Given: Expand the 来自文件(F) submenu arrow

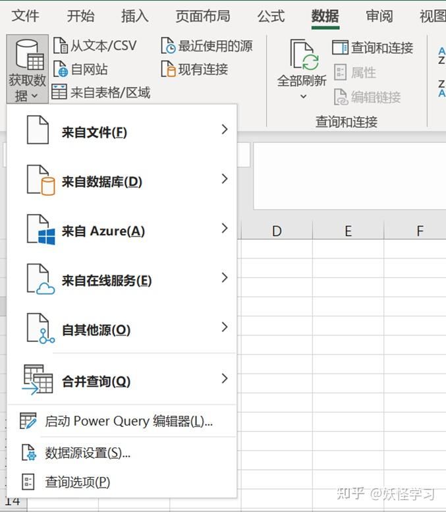Looking at the screenshot, I should coord(224,129).
